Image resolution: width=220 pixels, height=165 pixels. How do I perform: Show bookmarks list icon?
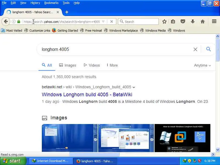(x=173, y=22)
